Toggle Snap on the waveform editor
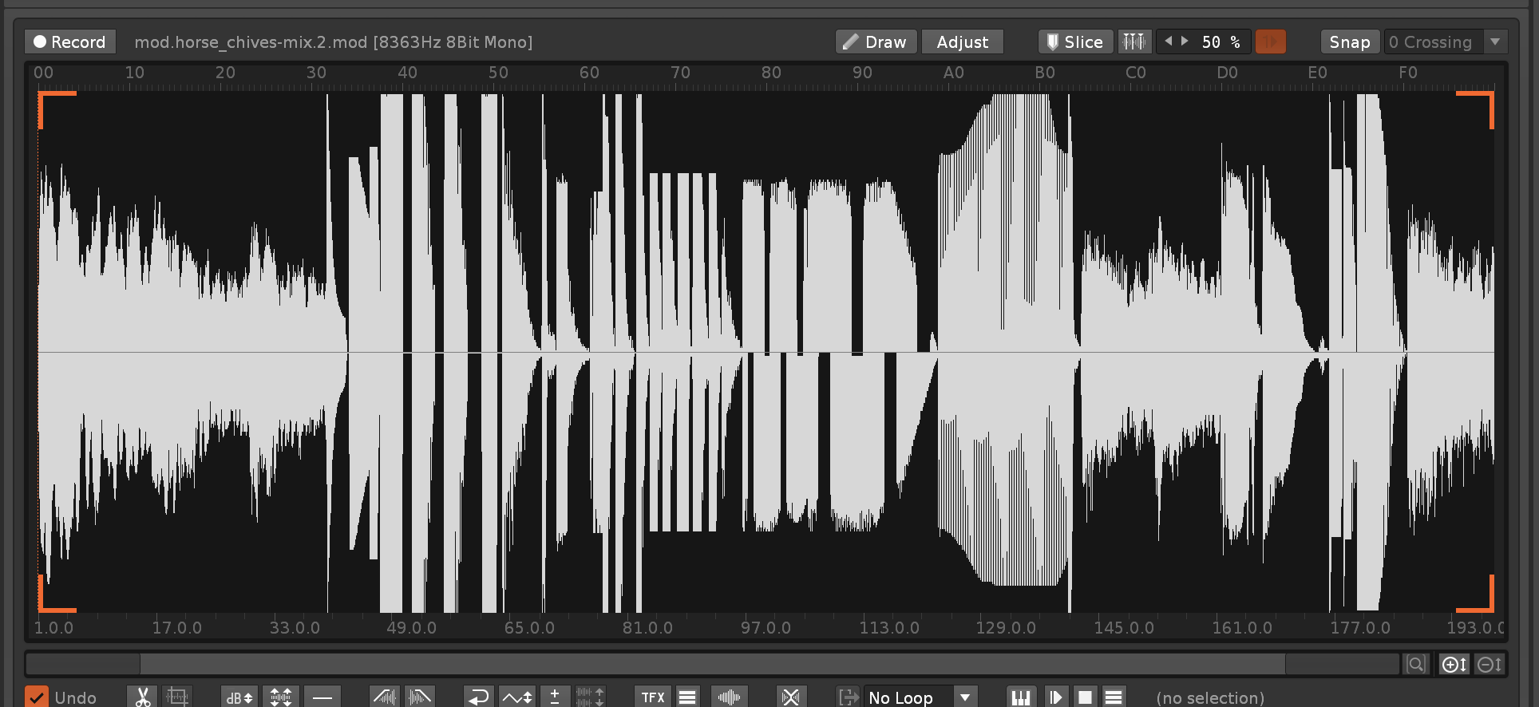The image size is (1539, 707). point(1349,41)
